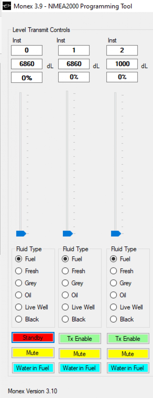153x398 pixels.
Task: Click the Mute button for instance 2
Action: pos(128,354)
